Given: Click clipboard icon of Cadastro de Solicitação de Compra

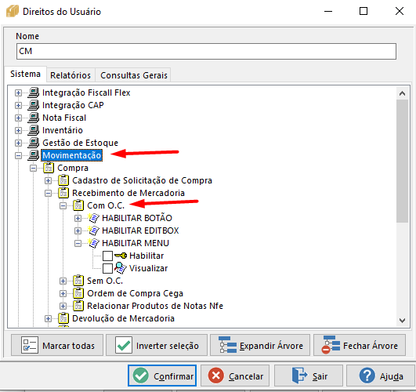Looking at the screenshot, I should point(63,180).
